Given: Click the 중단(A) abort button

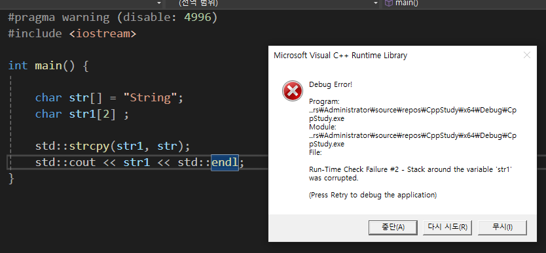Looking at the screenshot, I should 393,228.
